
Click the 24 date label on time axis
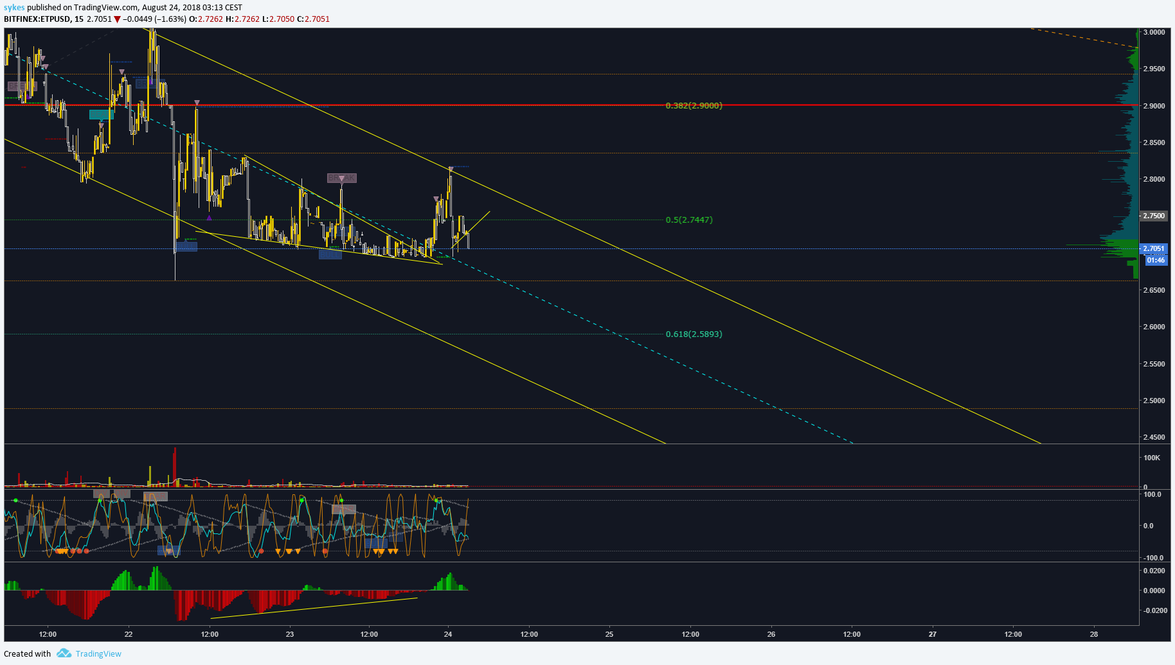(448, 634)
